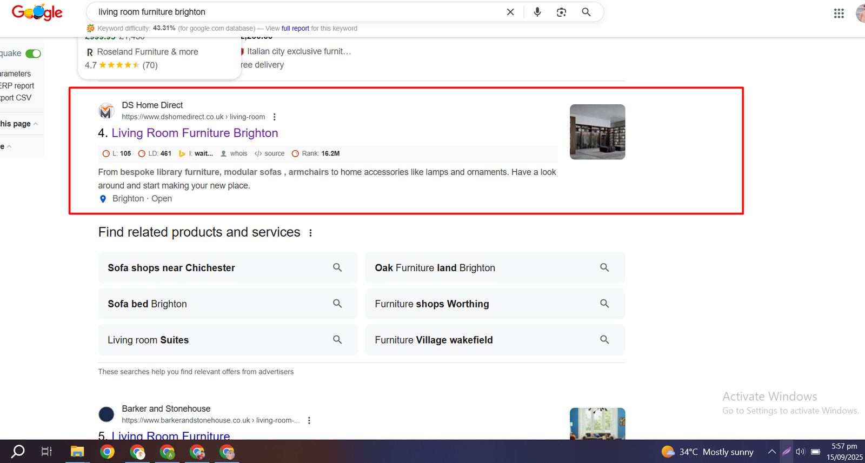The image size is (865, 463).
Task: Click source code icon in SEOquake bar
Action: [x=258, y=153]
